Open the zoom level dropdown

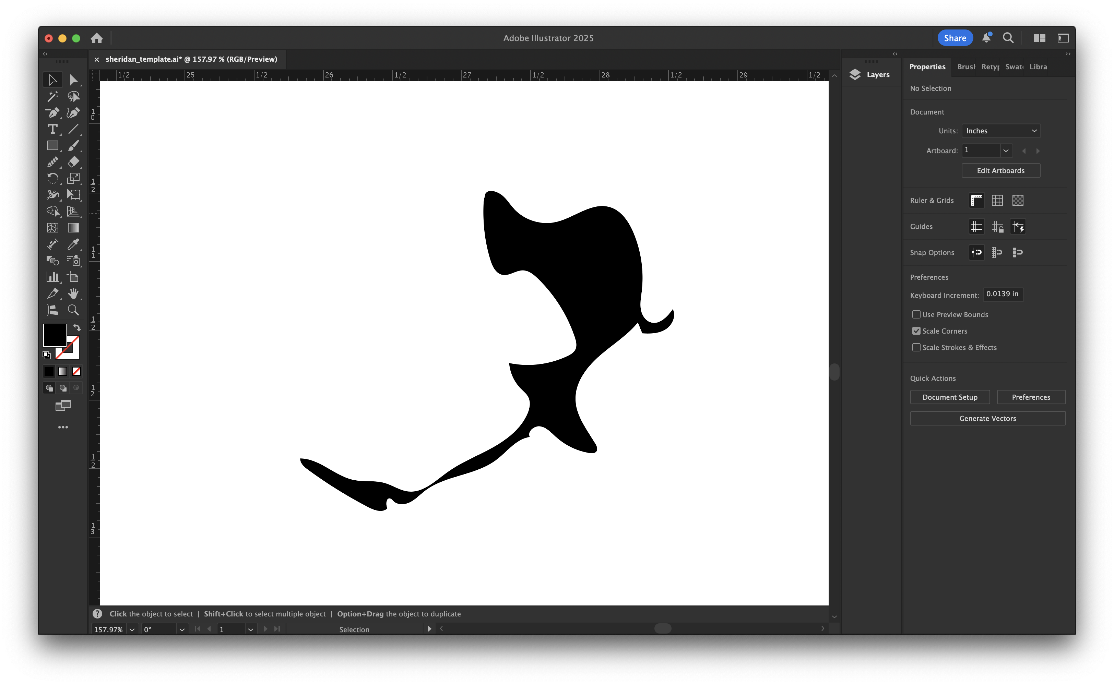pyautogui.click(x=131, y=629)
